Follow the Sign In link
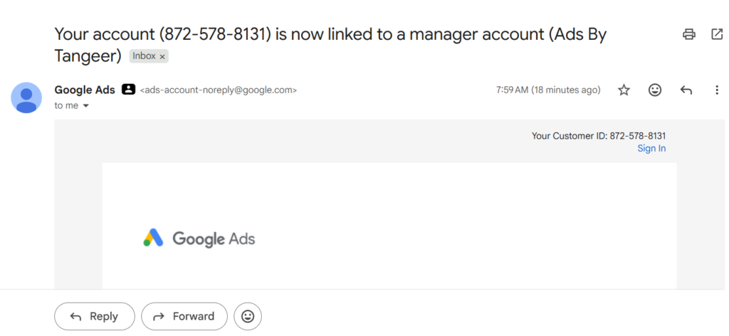This screenshot has width=729, height=336. [x=651, y=148]
